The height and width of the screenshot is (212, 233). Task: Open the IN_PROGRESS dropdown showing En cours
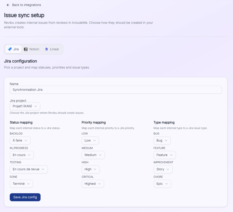[x=22, y=155]
